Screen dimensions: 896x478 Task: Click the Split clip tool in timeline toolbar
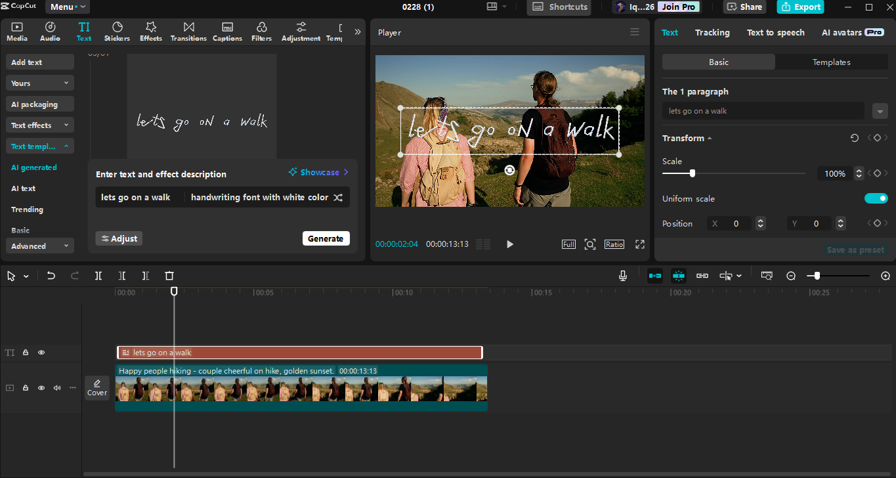click(x=98, y=276)
